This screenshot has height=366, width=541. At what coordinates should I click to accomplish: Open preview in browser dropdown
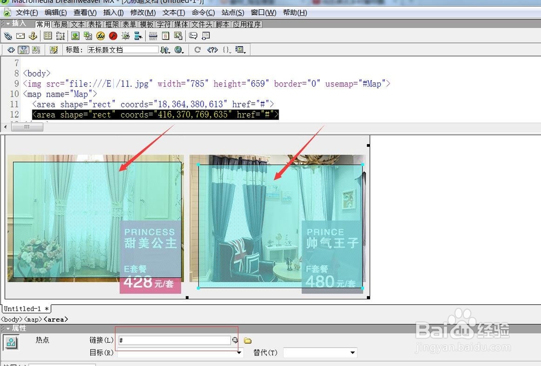point(179,50)
